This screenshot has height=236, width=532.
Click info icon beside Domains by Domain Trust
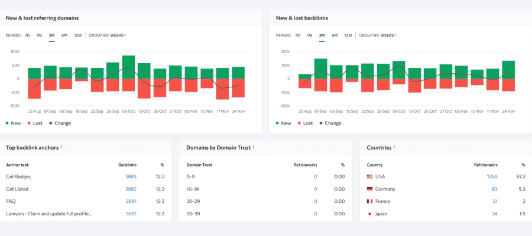[253, 146]
